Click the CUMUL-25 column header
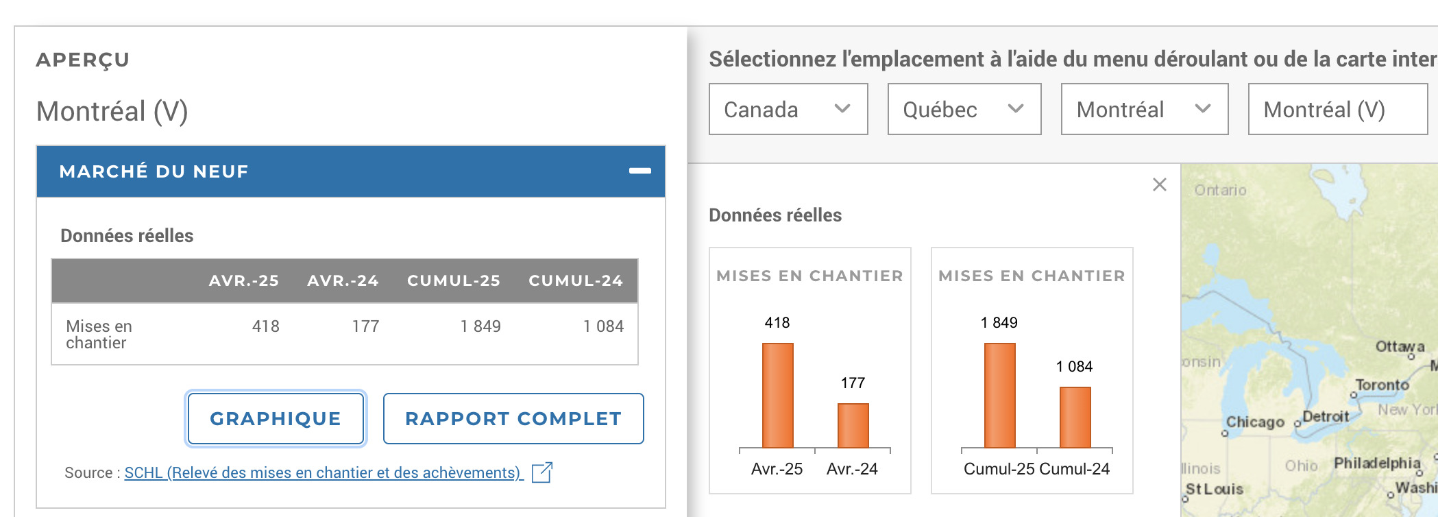Screen dimensions: 1438x517 pyautogui.click(x=453, y=280)
